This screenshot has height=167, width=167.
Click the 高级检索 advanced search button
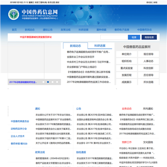pyautogui.click(x=149, y=37)
